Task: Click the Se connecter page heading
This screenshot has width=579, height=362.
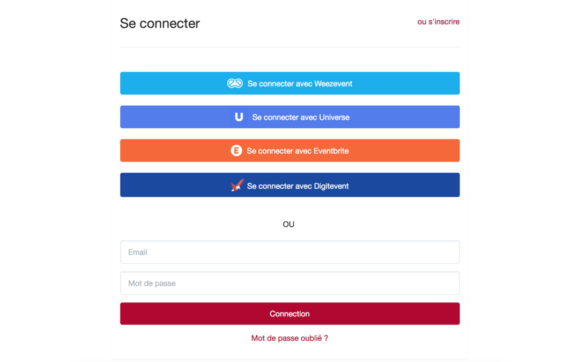Action: [x=160, y=23]
